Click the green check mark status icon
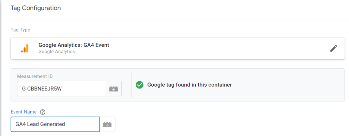This screenshot has width=349, height=136. pos(139,85)
